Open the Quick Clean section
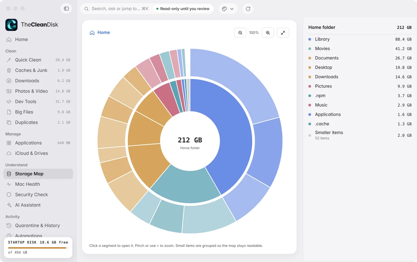417x262 pixels. tap(38, 60)
